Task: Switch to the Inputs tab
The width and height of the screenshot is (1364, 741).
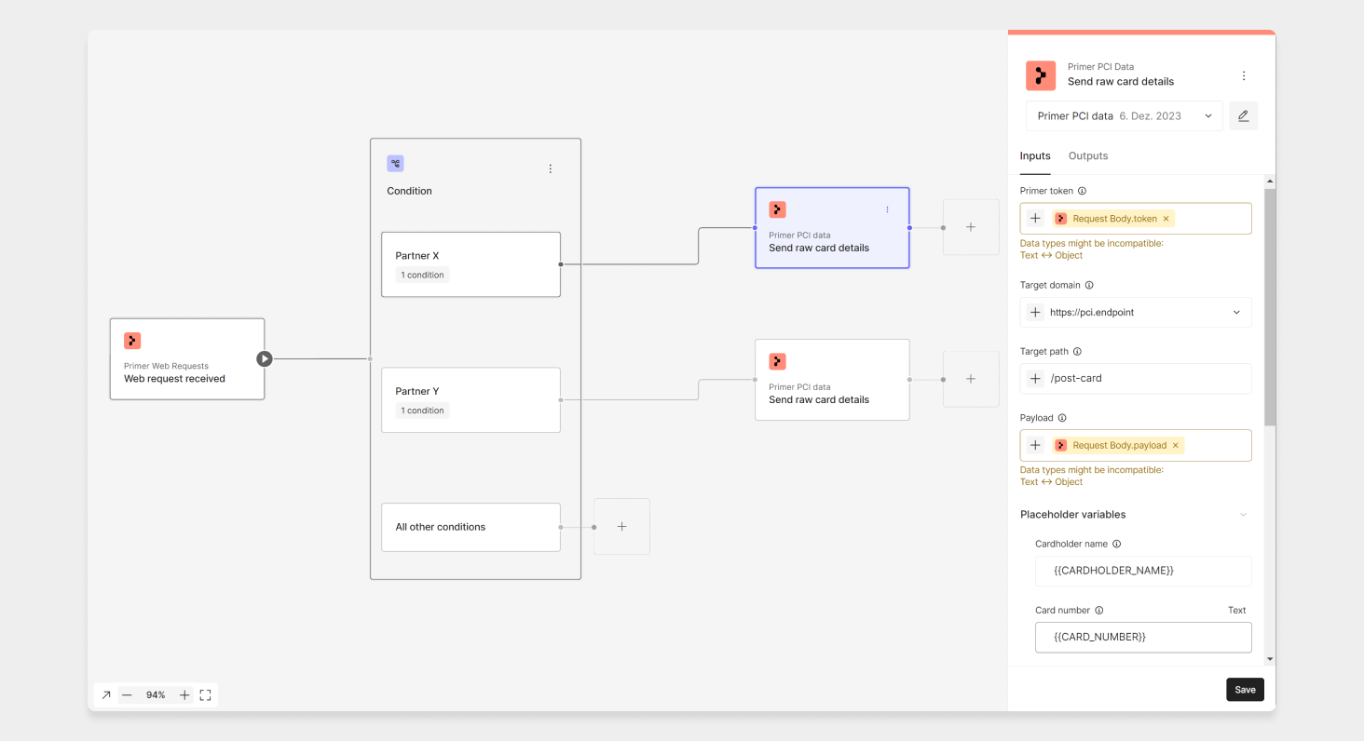Action: point(1035,156)
